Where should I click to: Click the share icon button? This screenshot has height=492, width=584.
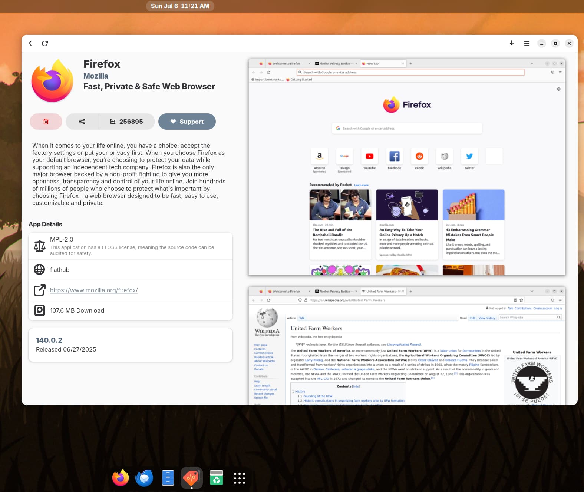point(82,122)
